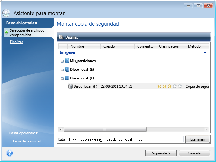Image resolution: width=216 pixels, height=162 pixels.
Task: Open the Letra de la unidad option
Action: [x=27, y=141]
